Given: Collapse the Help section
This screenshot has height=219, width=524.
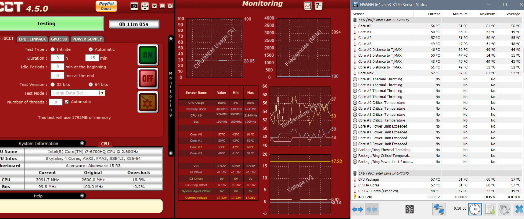Looking at the screenshot, I should click(82, 196).
